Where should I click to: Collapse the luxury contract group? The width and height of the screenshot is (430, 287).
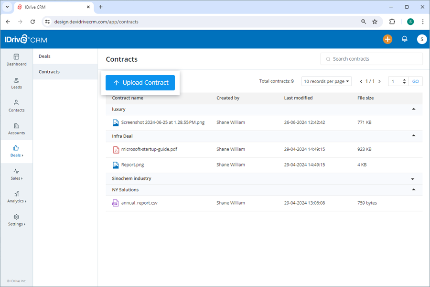click(x=413, y=109)
